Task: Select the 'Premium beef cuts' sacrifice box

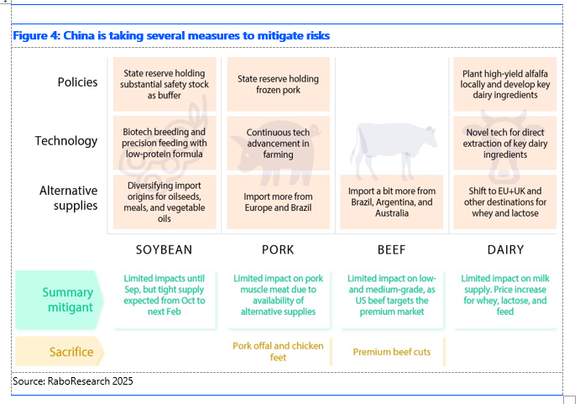Action: 392,351
